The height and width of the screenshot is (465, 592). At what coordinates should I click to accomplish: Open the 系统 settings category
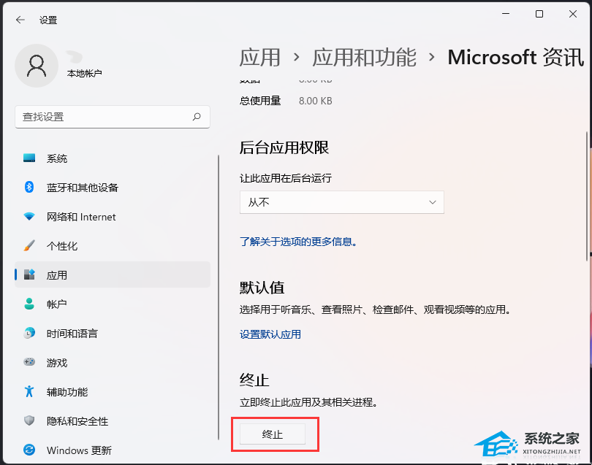(113, 158)
